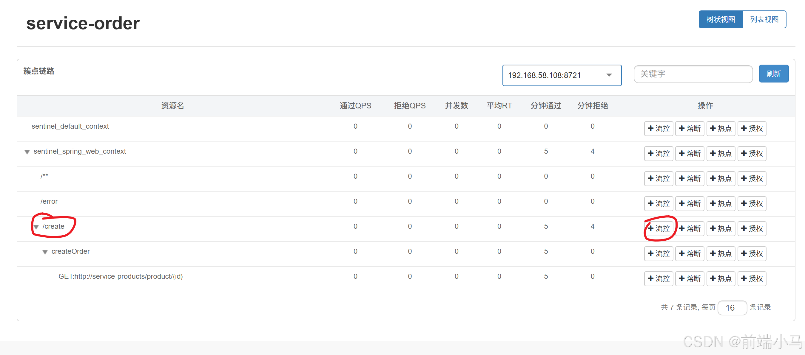Add 流控 rule for GET service-products resource
The width and height of the screenshot is (805, 355).
pos(659,278)
